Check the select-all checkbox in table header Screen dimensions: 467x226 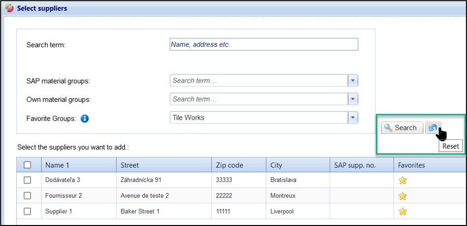tap(28, 165)
